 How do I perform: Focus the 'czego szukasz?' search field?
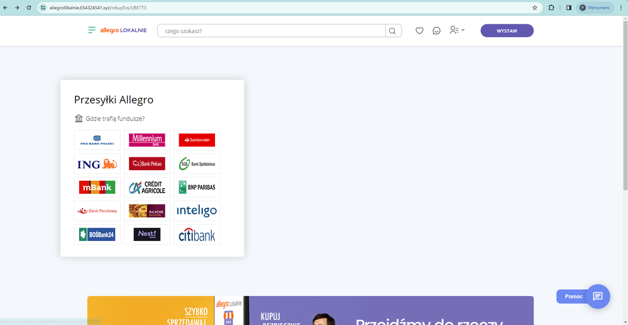(x=272, y=31)
